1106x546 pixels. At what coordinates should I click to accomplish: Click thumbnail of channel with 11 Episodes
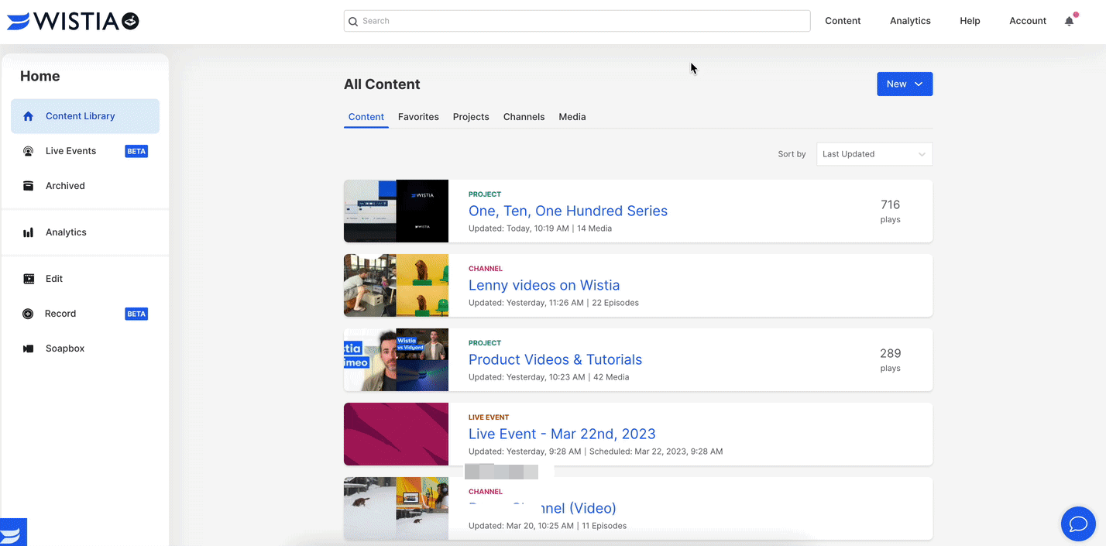[x=396, y=508]
